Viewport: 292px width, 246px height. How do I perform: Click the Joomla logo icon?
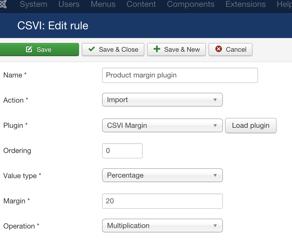pos(3,4)
